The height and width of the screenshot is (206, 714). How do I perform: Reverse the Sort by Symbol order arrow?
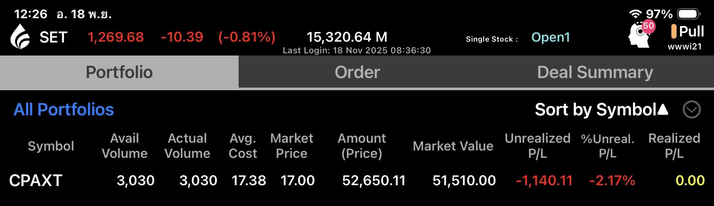[663, 109]
